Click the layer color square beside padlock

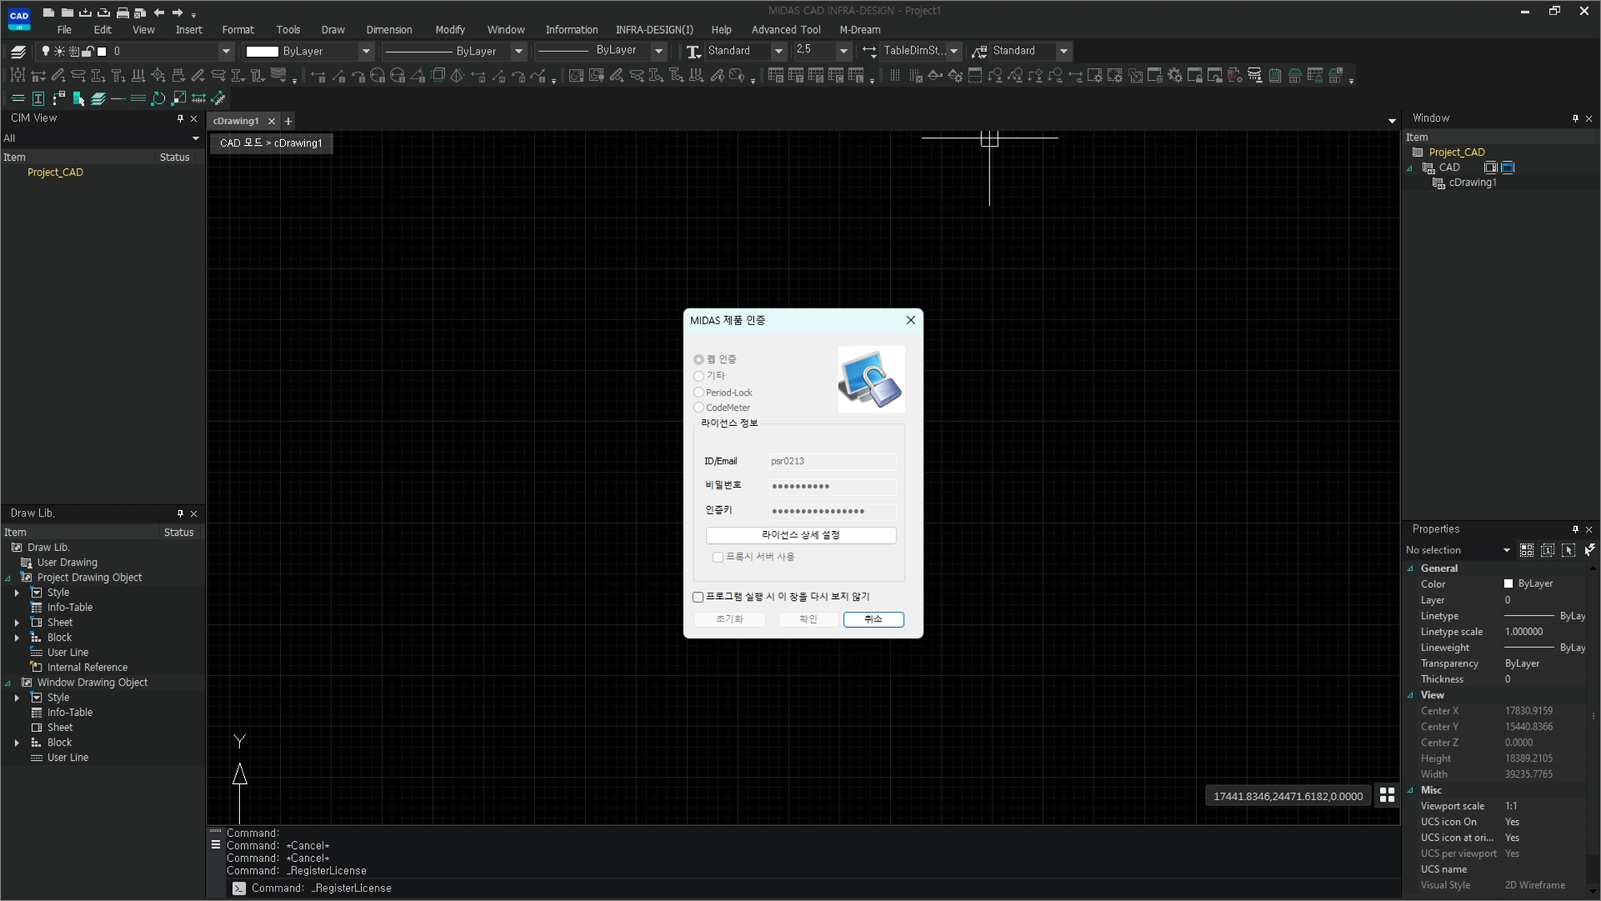coord(102,51)
